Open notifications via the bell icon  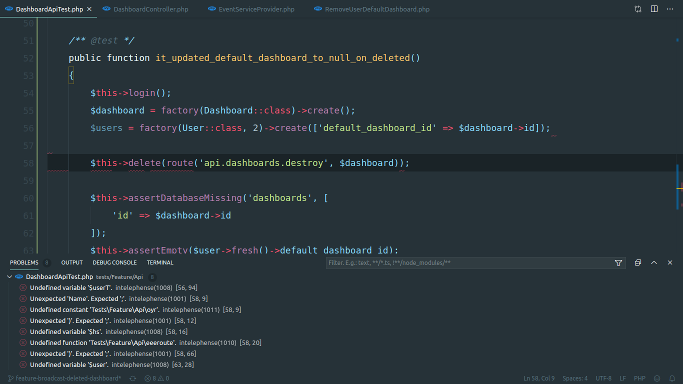click(x=672, y=378)
